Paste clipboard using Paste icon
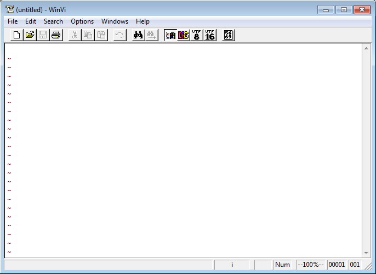 101,35
